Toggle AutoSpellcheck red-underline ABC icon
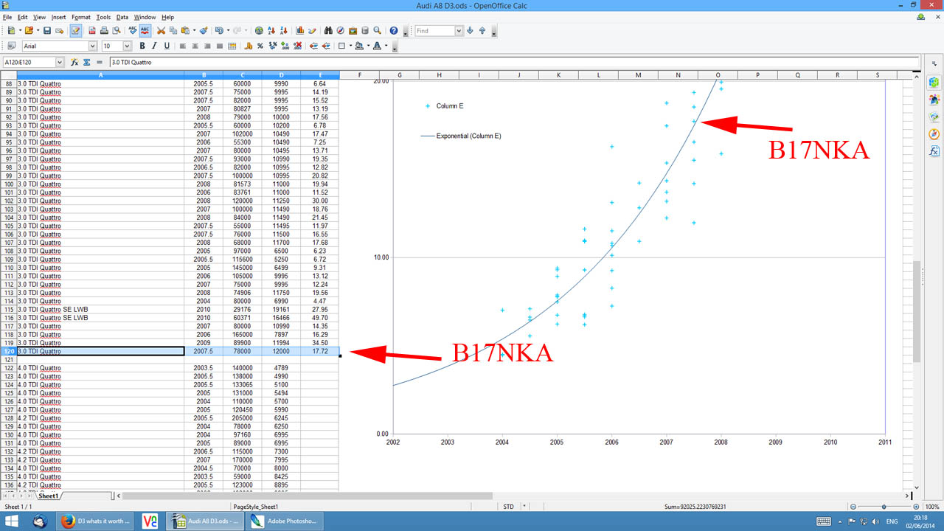Screen dimensions: 944x531 145,31
